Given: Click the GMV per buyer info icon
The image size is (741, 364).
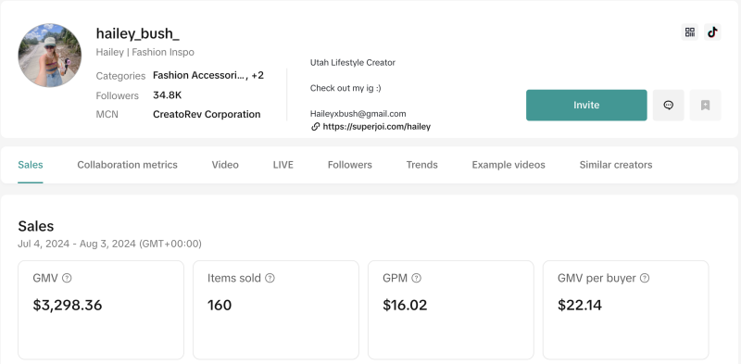Looking at the screenshot, I should point(644,278).
